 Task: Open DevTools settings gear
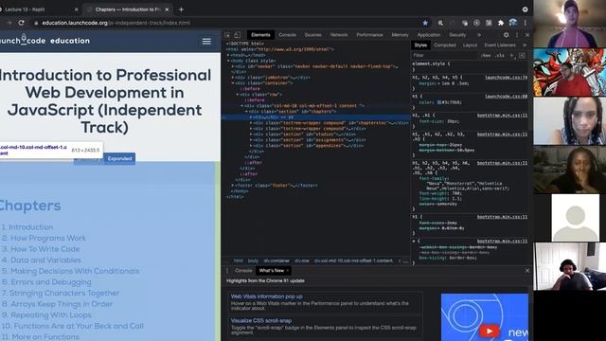(x=506, y=35)
